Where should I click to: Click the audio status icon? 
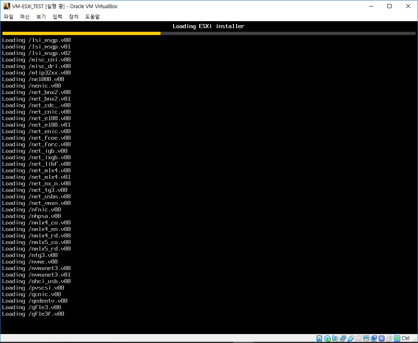tap(335, 338)
